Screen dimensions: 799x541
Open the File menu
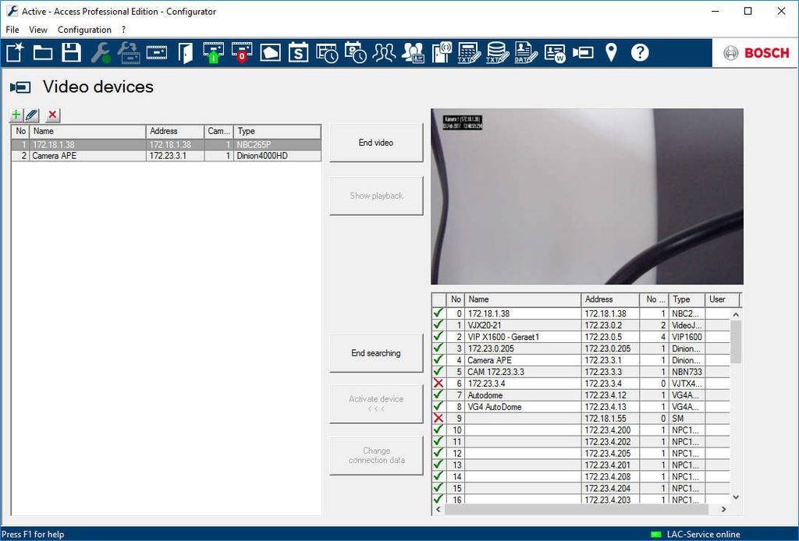click(12, 30)
